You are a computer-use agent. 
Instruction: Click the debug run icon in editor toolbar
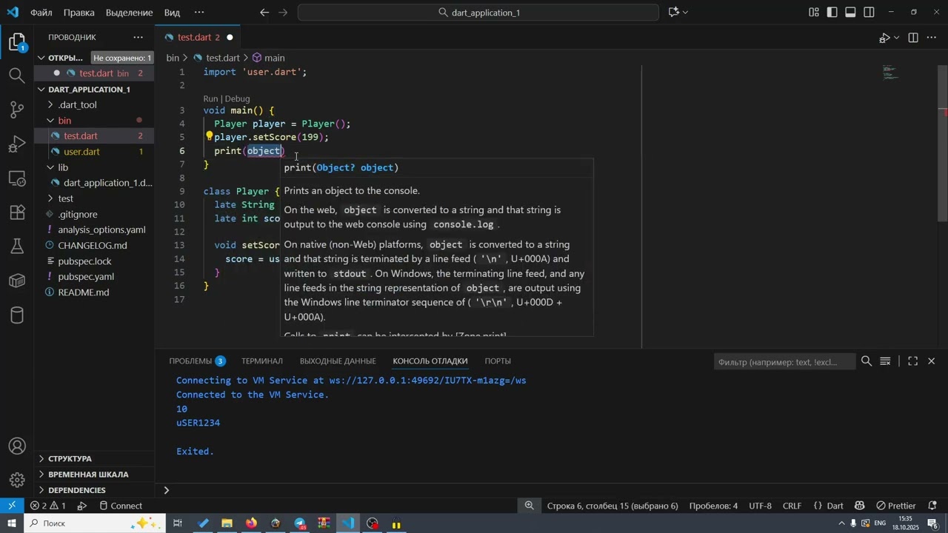[x=884, y=37]
